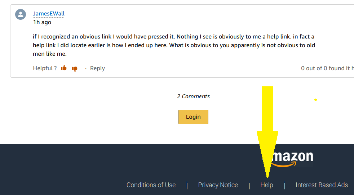Click the Amazon wordmark in the footer

293,157
